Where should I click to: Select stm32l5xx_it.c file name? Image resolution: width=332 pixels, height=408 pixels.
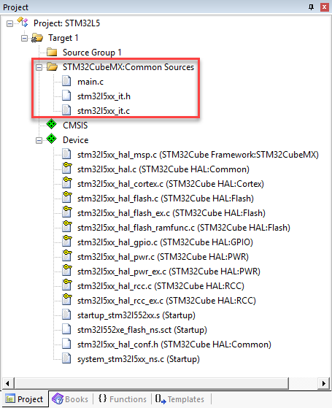click(x=104, y=111)
